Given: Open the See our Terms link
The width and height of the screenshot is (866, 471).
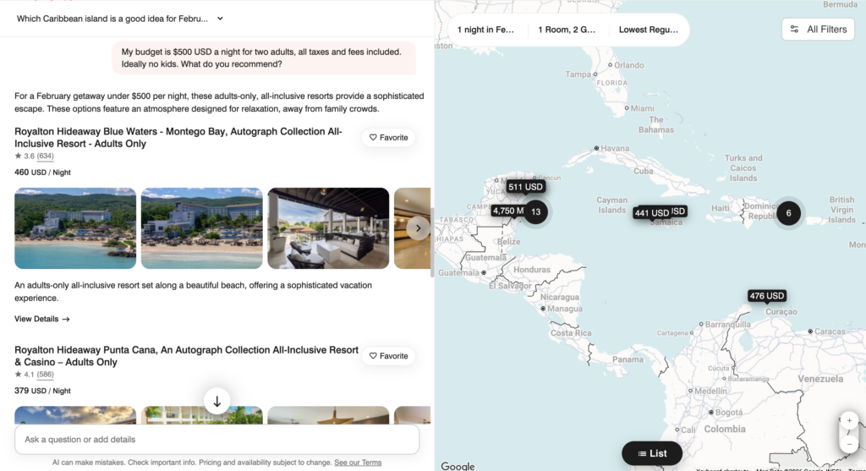Looking at the screenshot, I should coord(358,463).
